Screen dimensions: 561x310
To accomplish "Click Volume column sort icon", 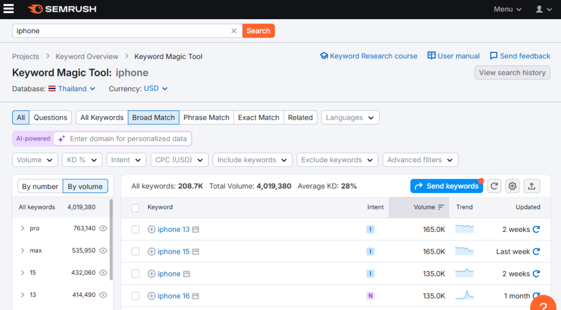I will coord(441,207).
